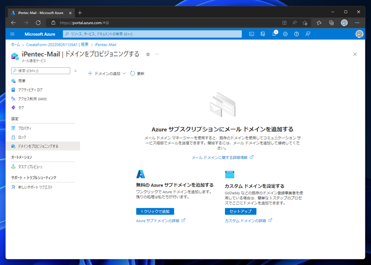Open the Azure account avatar menu

pyautogui.click(x=359, y=34)
